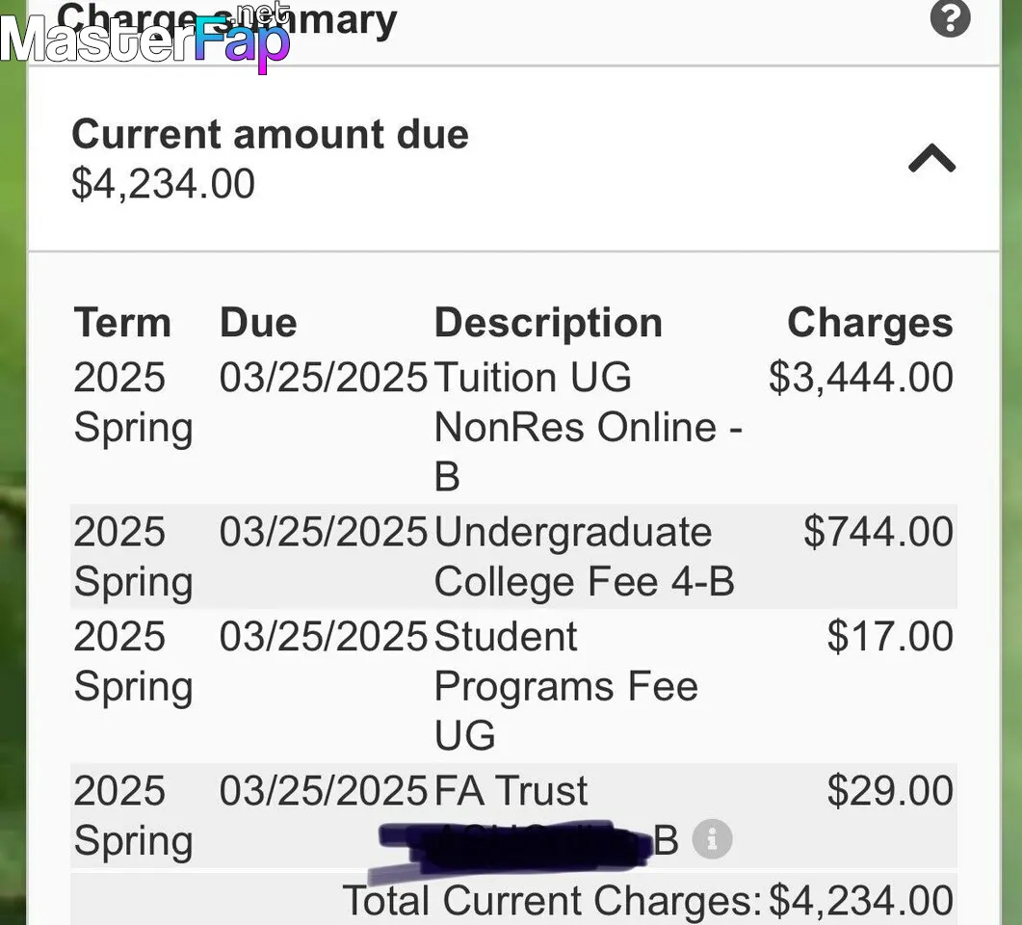1022x925 pixels.
Task: Click the $3,444.00 tuition charge
Action: 861,377
